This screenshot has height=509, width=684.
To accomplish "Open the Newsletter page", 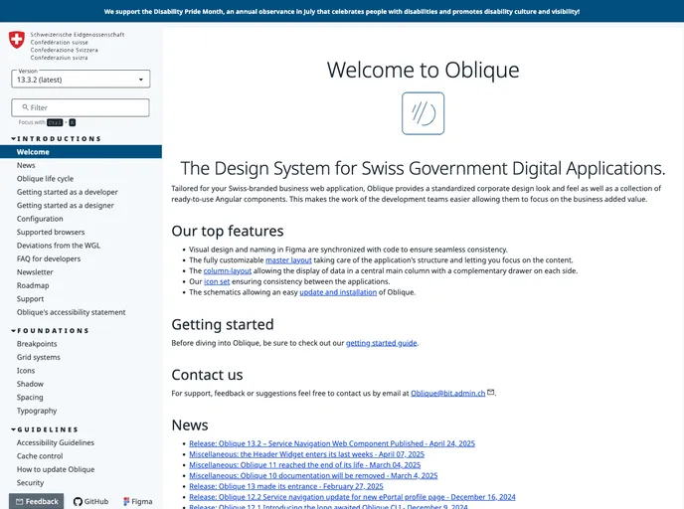I will (35, 272).
